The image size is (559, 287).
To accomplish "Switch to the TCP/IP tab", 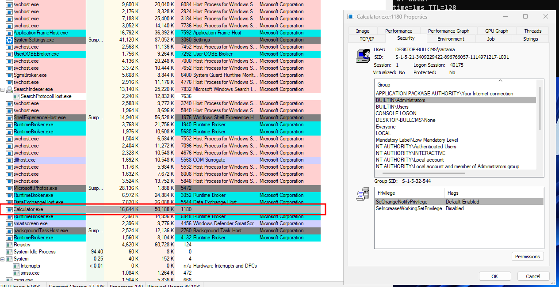I will tap(367, 39).
